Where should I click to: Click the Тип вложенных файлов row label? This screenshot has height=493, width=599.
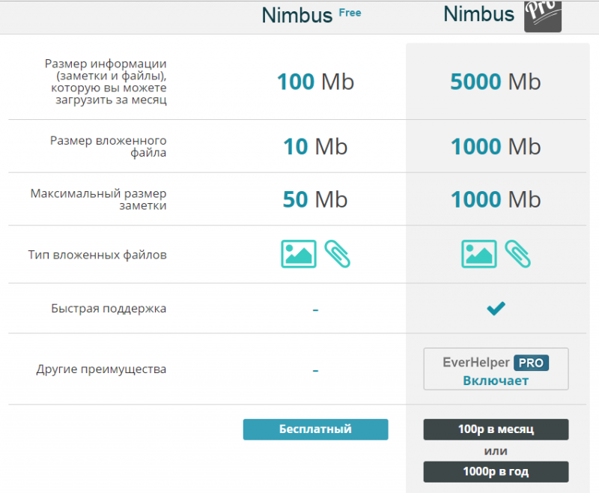(x=97, y=255)
